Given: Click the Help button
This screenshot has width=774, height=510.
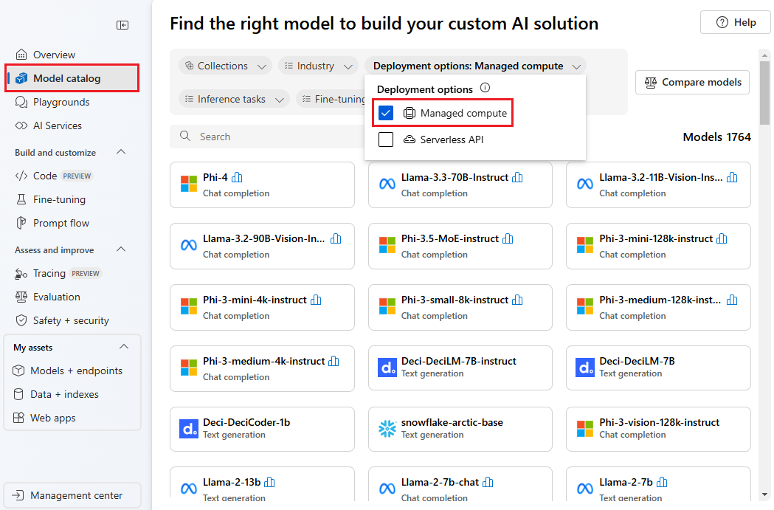Looking at the screenshot, I should [x=735, y=22].
